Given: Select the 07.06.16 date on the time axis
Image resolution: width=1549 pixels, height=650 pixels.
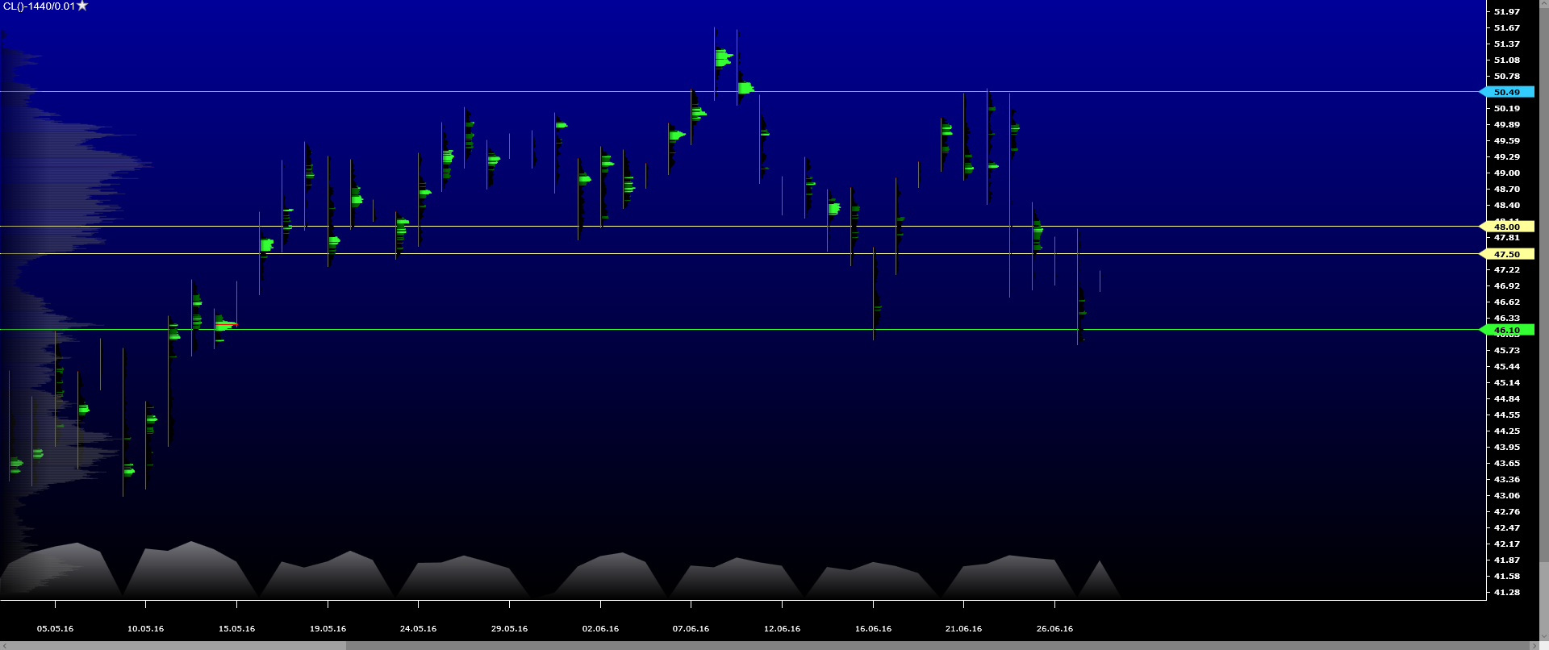Looking at the screenshot, I should [x=691, y=628].
